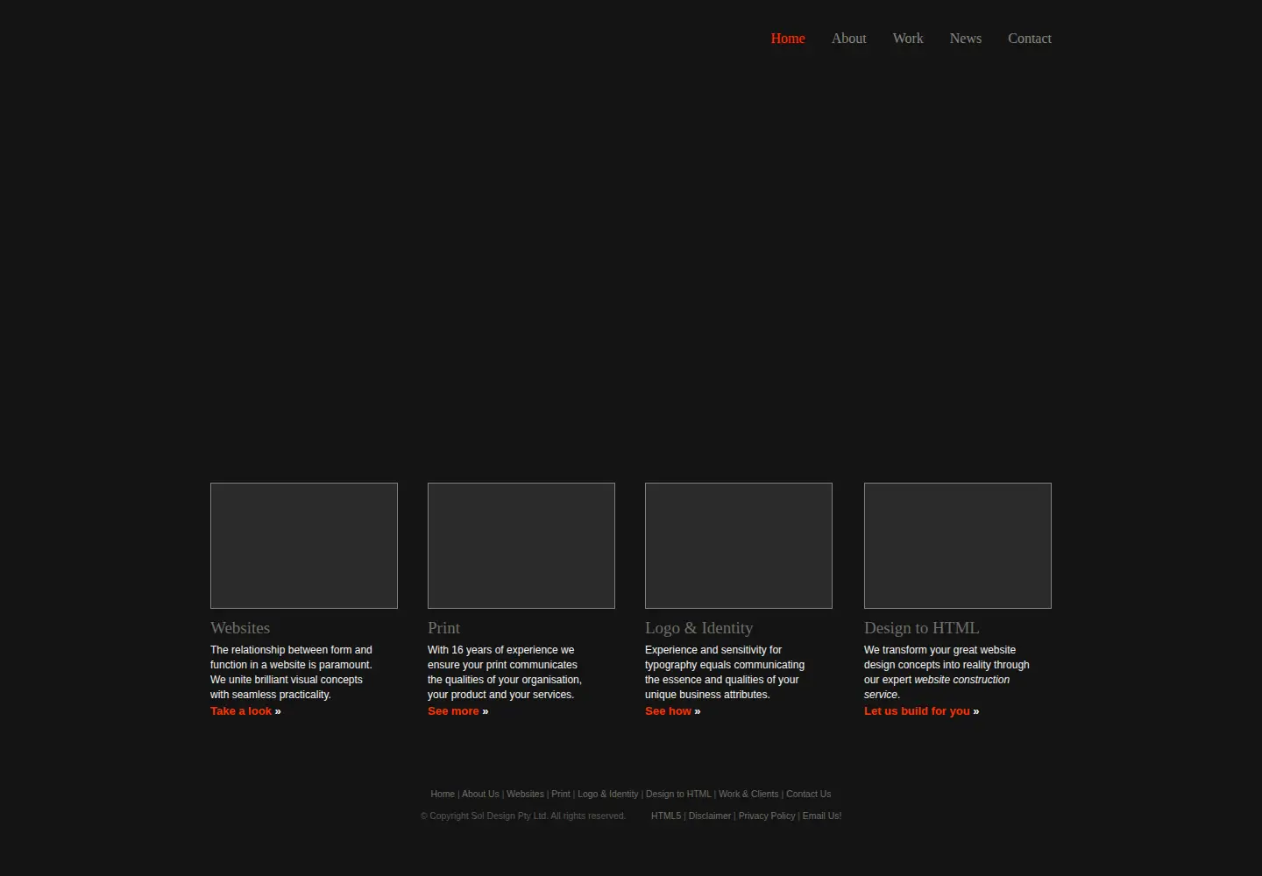This screenshot has width=1262, height=876.
Task: Open Work & Clients footer link
Action: pyautogui.click(x=748, y=795)
